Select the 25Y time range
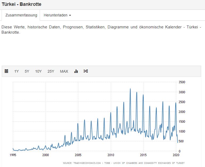 [51, 71]
